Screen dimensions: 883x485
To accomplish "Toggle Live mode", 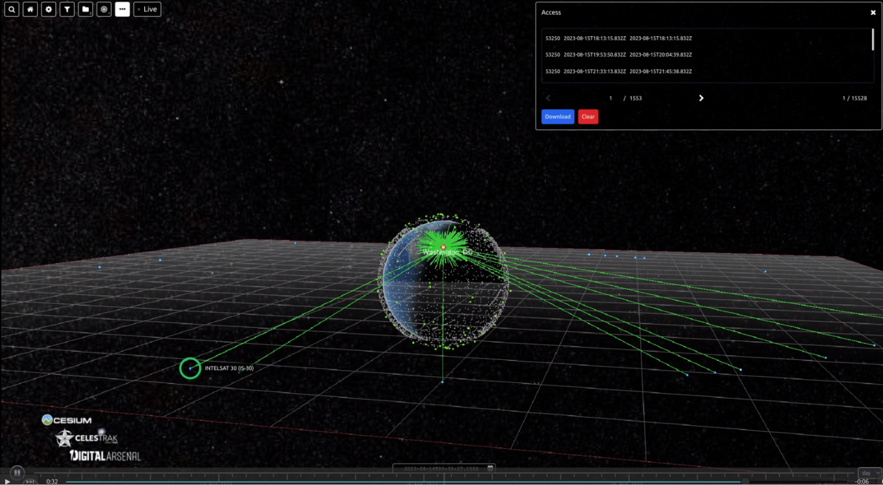I will click(148, 9).
